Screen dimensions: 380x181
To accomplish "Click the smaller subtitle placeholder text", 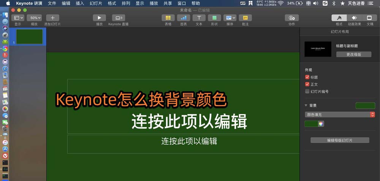I will tap(189, 141).
